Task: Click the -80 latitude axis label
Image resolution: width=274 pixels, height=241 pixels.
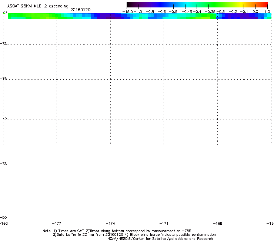Action: [x=3, y=217]
